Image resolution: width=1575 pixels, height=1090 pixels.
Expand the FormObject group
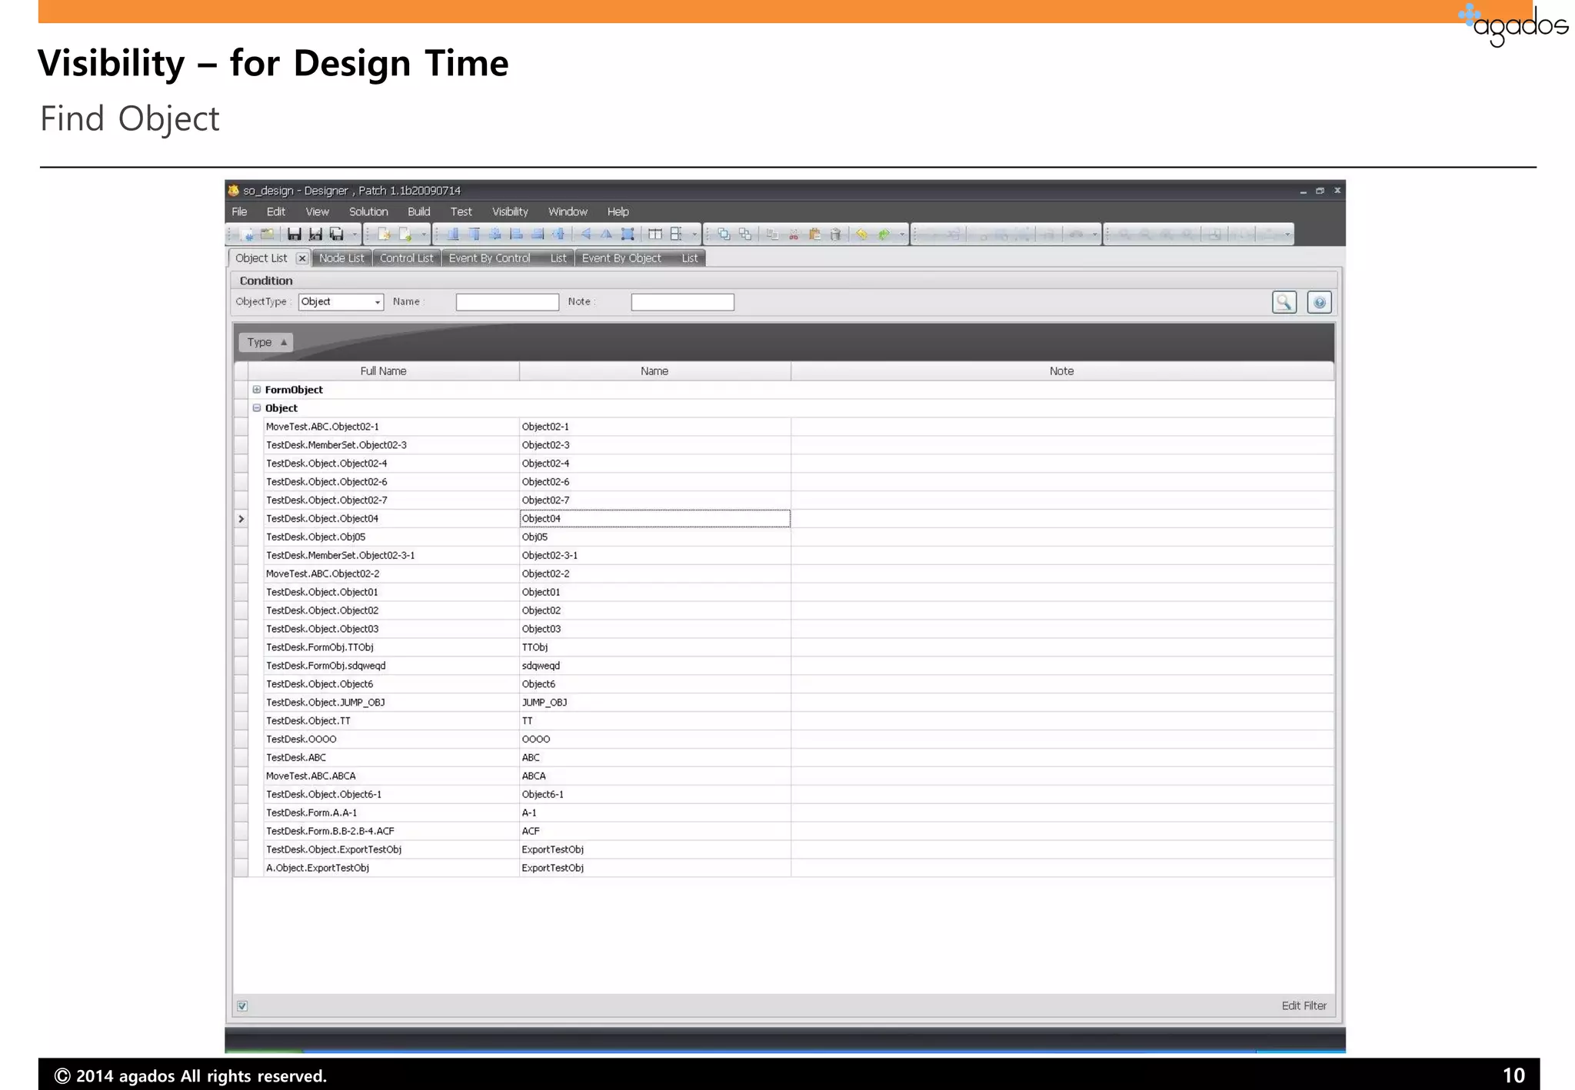pyautogui.click(x=257, y=390)
